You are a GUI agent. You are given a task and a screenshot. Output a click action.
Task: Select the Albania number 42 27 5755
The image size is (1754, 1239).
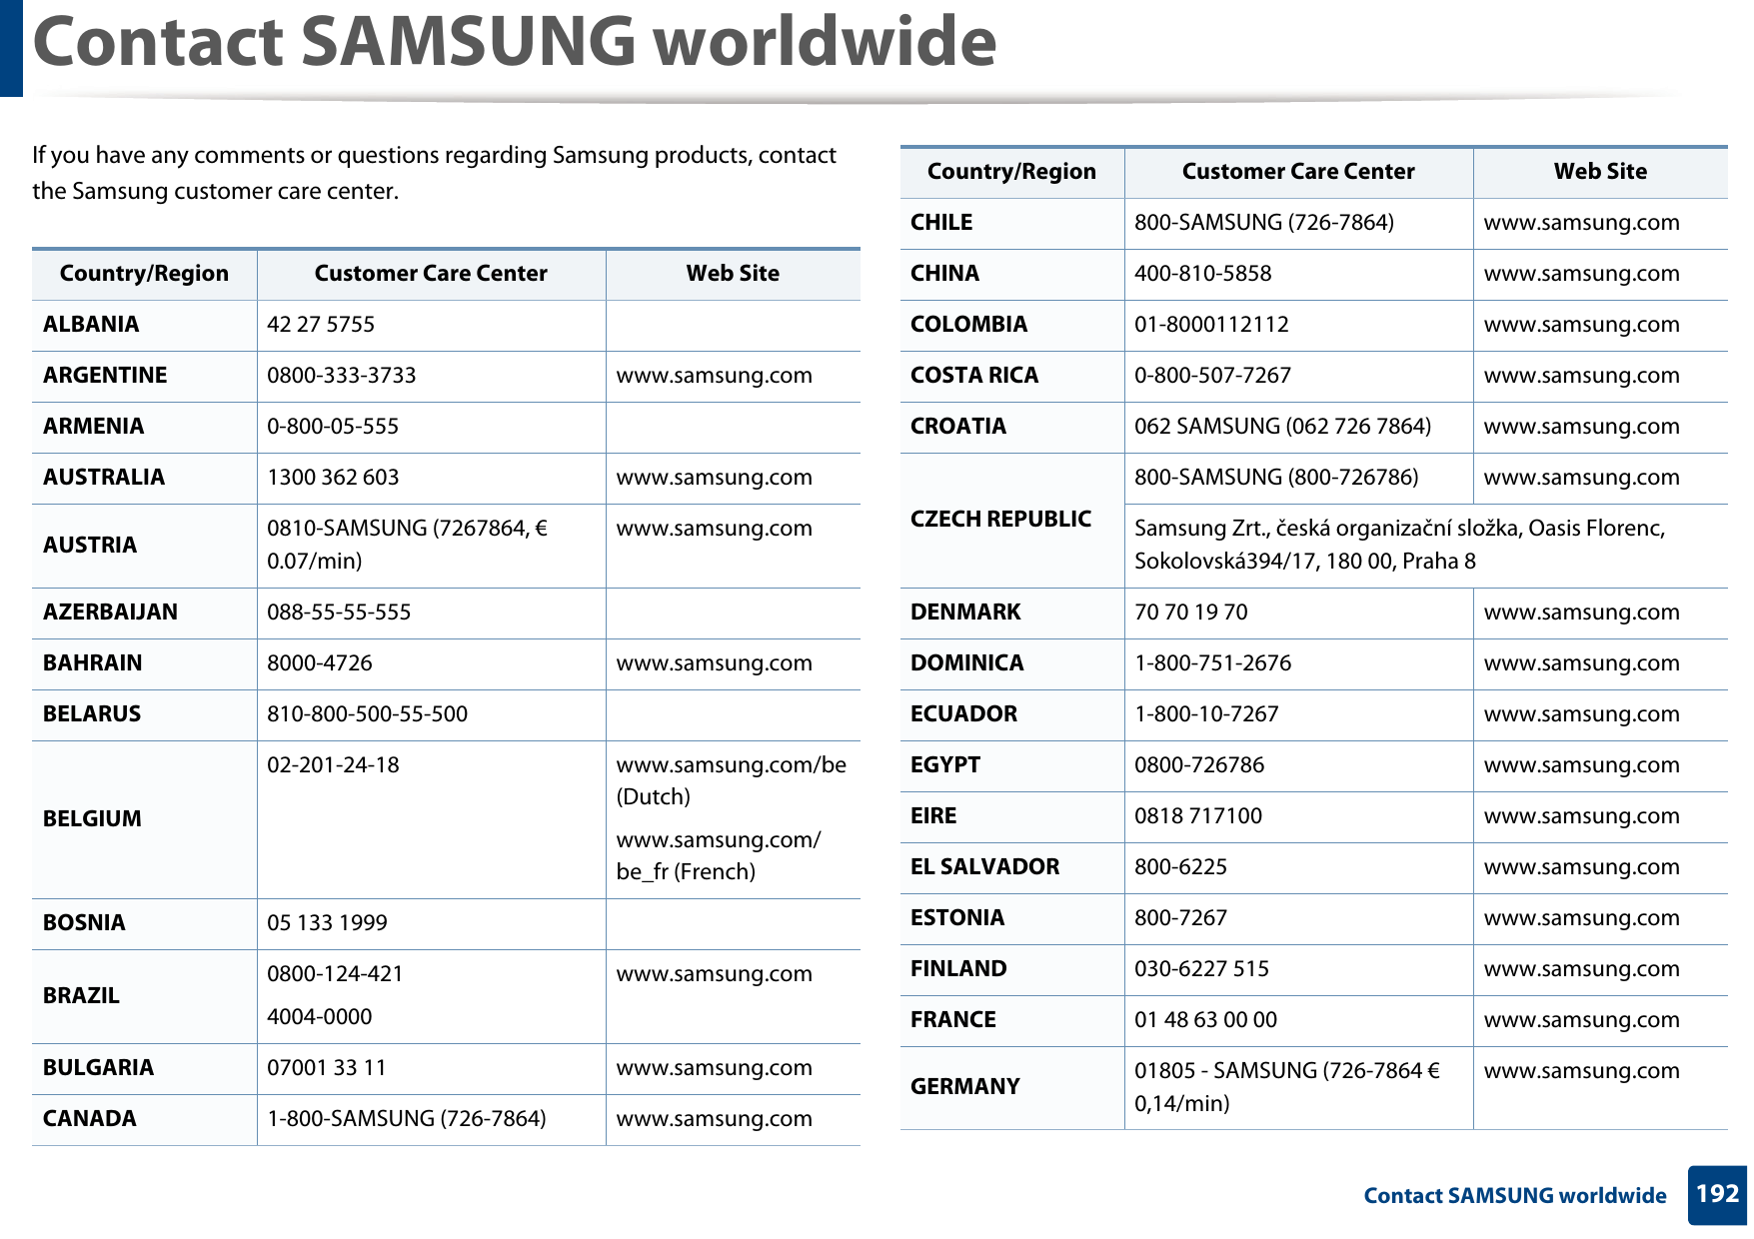pos(321,325)
